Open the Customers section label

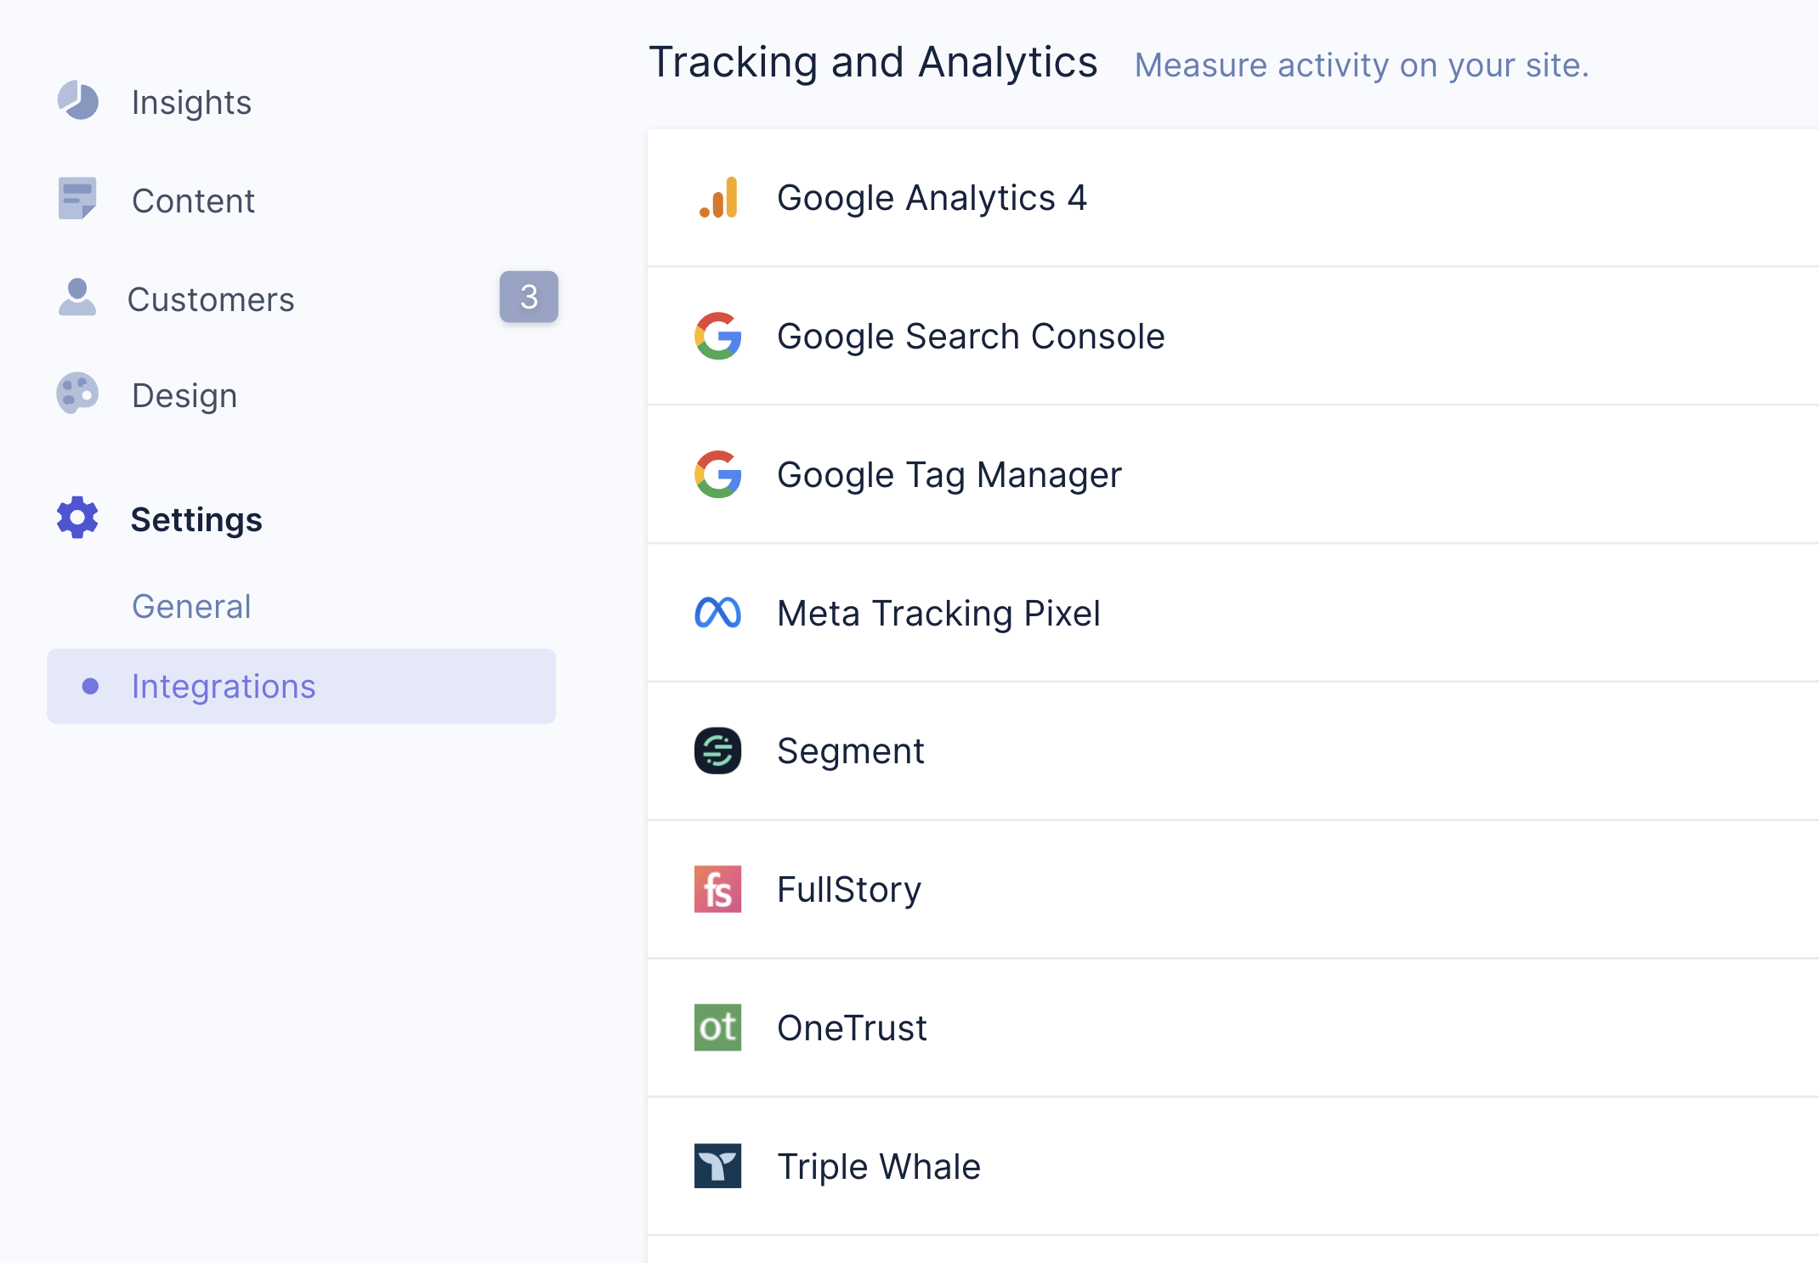tap(211, 300)
